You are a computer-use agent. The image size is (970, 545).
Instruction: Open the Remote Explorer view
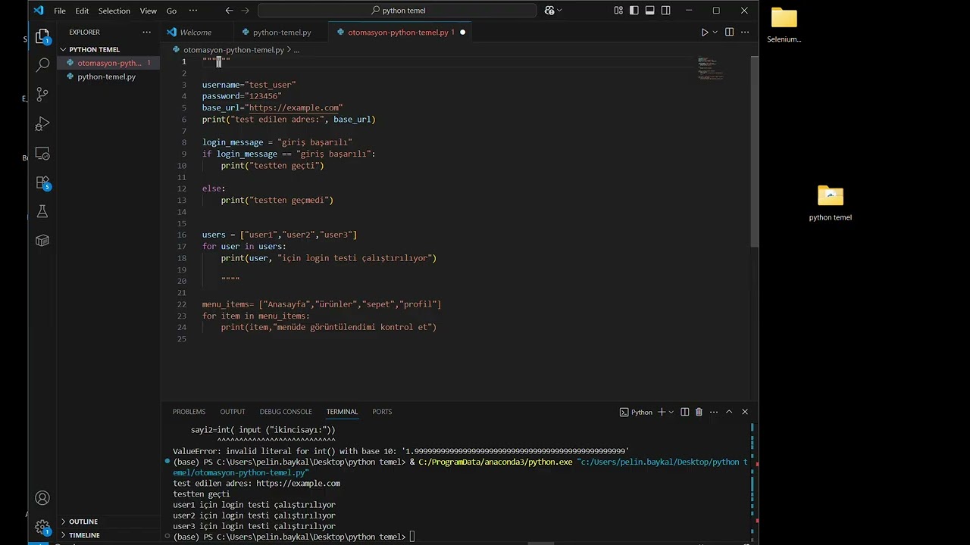pos(42,154)
